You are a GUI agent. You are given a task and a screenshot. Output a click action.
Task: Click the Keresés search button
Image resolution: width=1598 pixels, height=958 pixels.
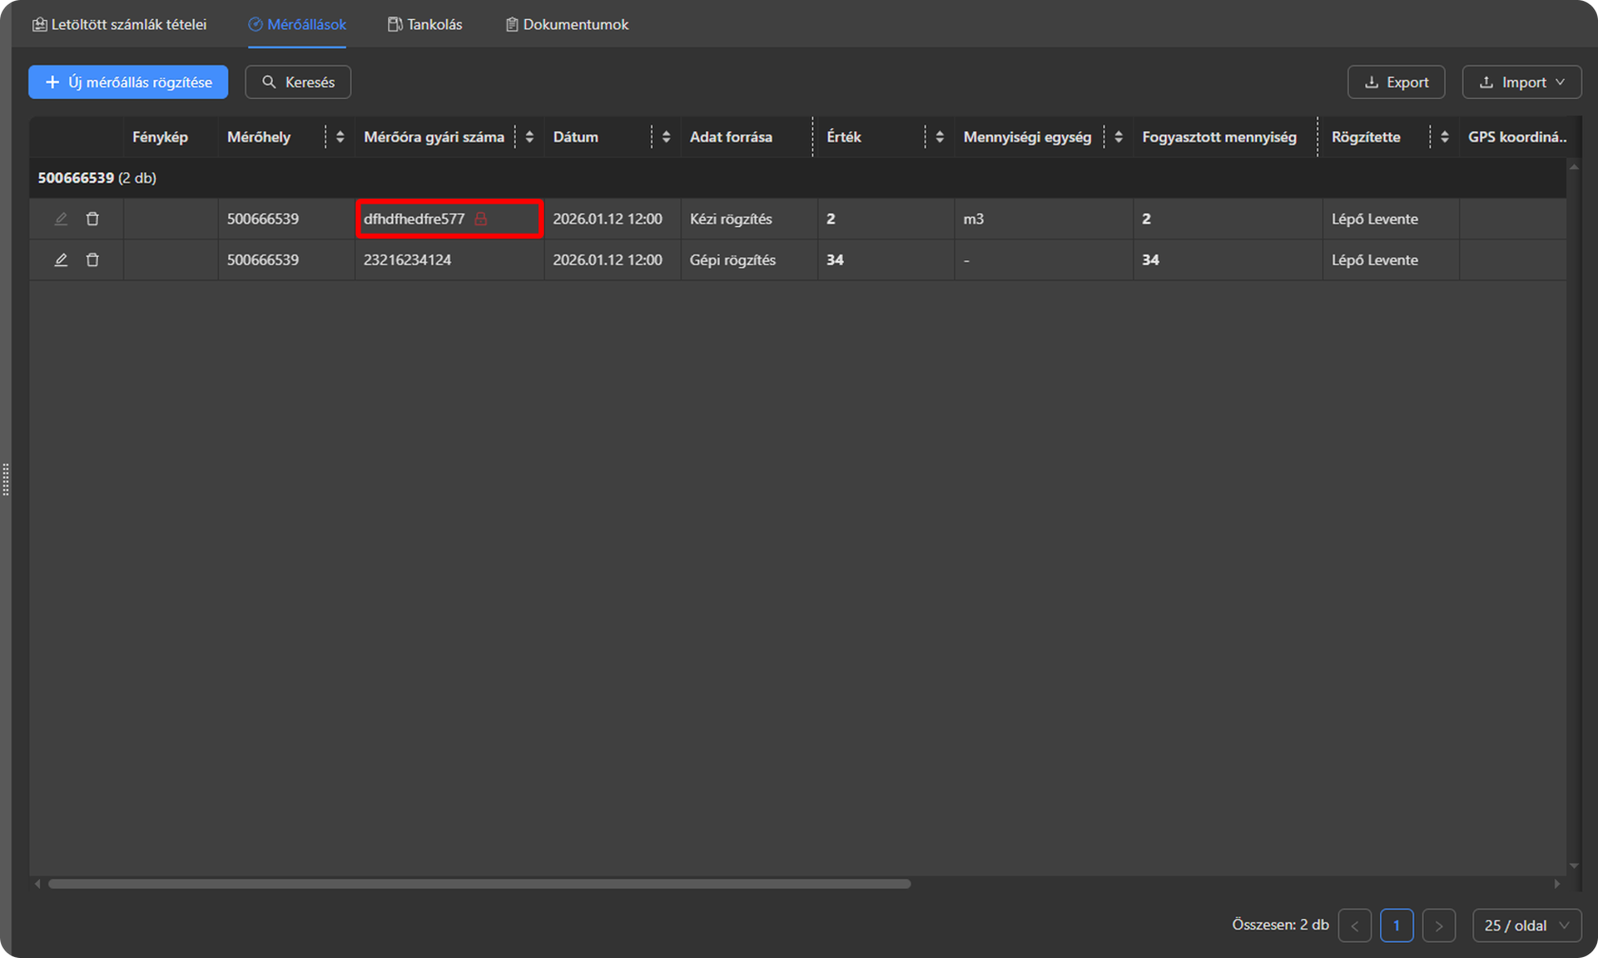(298, 83)
